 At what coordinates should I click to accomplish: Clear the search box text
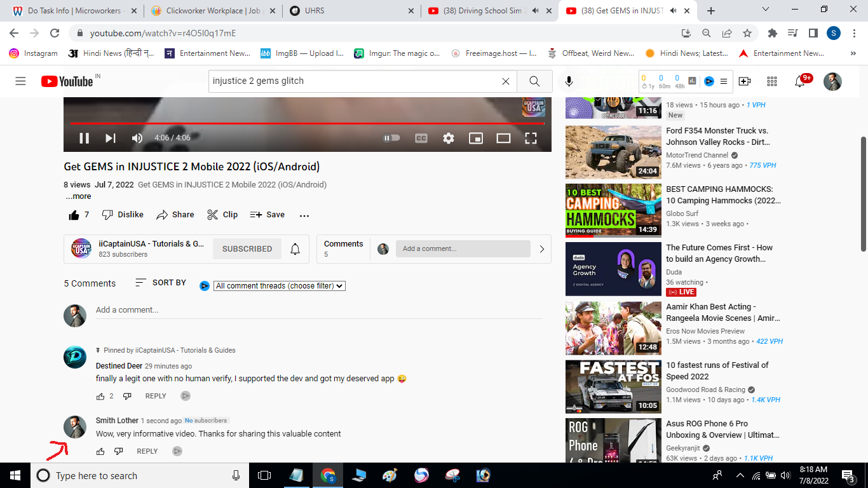tap(506, 81)
